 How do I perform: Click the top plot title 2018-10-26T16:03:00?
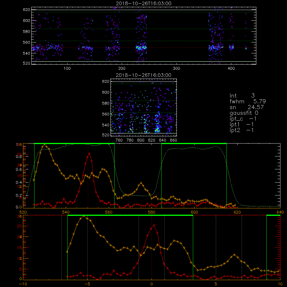click(144, 3)
